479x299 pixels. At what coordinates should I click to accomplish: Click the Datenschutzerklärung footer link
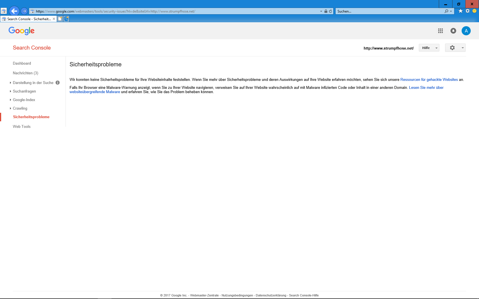(x=271, y=295)
